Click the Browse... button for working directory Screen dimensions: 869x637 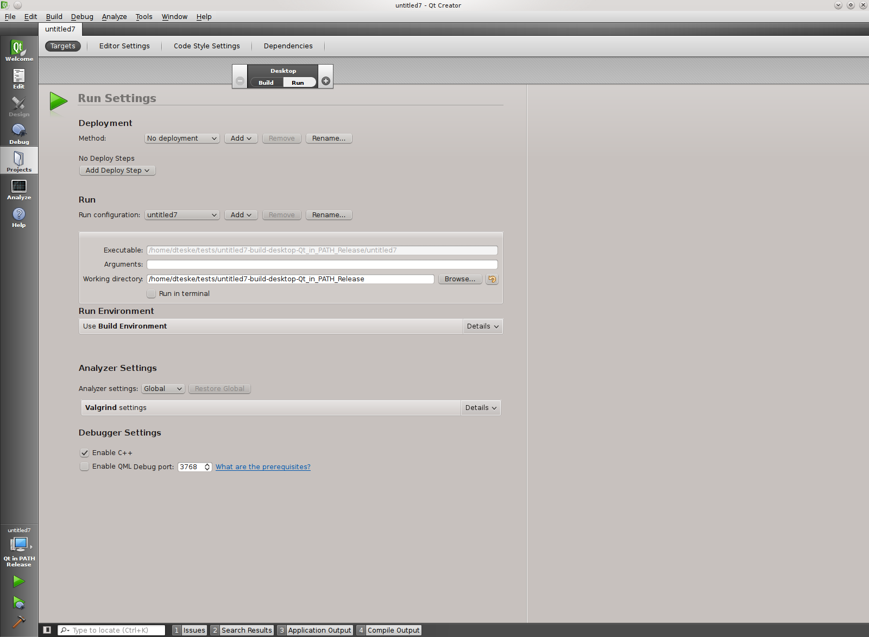(x=459, y=279)
